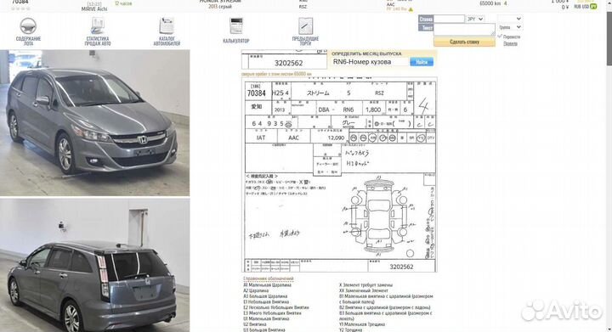The width and height of the screenshot is (612, 332).
Task: Open the Группа dropdown
Action: 510,27
